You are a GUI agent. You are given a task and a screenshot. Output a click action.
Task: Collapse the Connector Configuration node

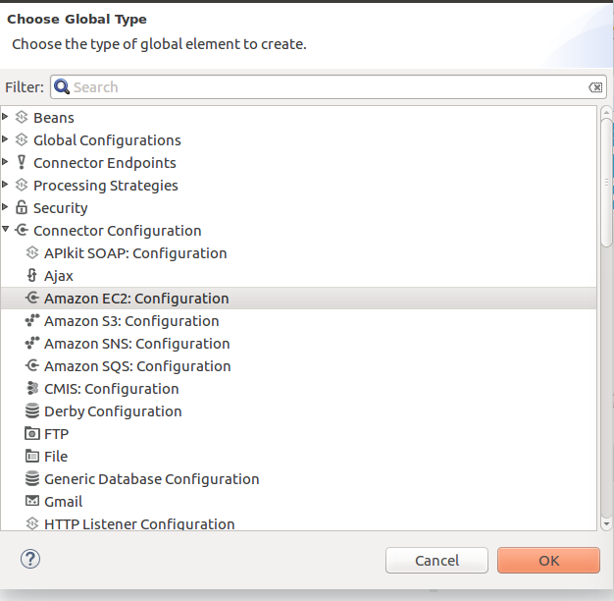point(5,229)
